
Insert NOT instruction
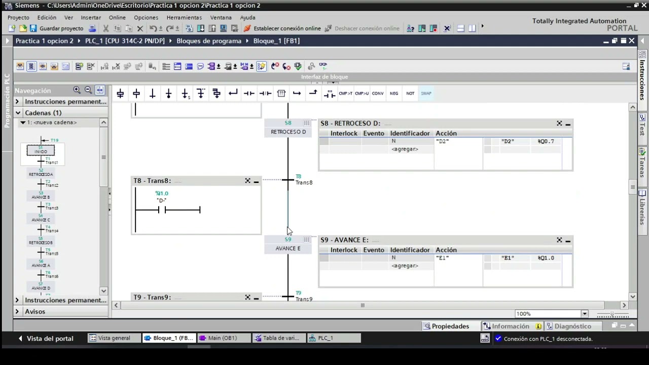(x=410, y=93)
